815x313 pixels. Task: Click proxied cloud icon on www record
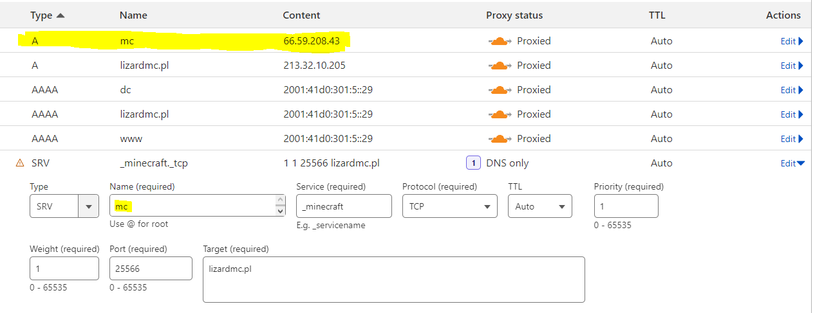500,139
